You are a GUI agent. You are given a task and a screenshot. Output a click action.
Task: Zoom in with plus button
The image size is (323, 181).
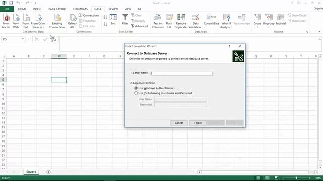pyautogui.click(x=310, y=178)
